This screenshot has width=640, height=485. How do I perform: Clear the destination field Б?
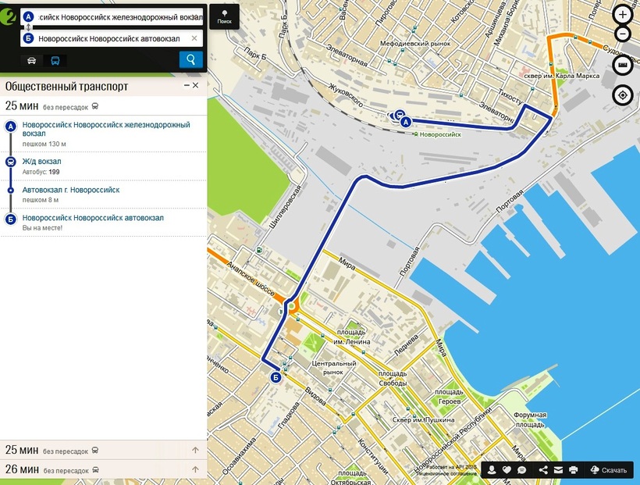194,38
